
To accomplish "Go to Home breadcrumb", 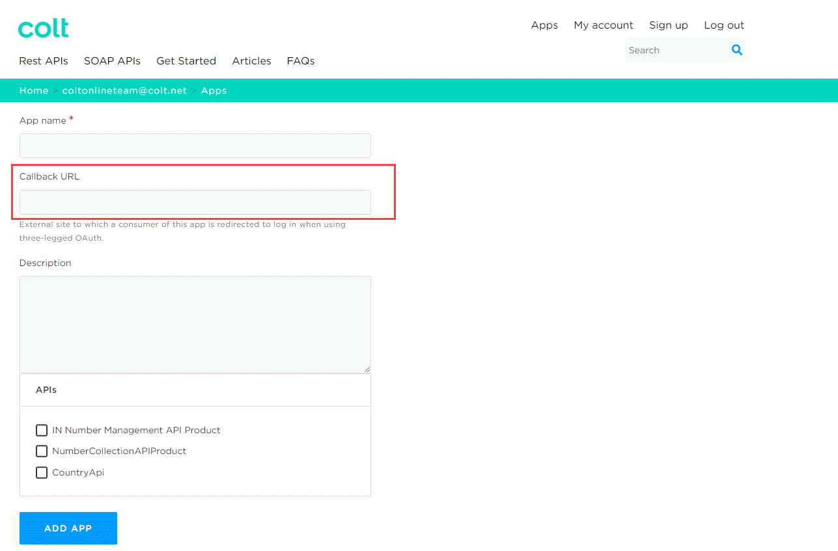I will 34,90.
